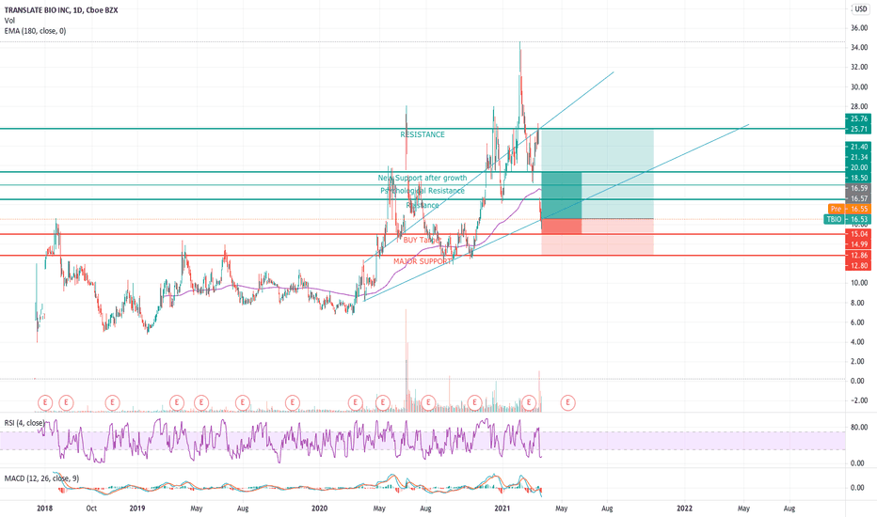
Task: Click the 36.00 price axis tick
Action: [x=859, y=28]
